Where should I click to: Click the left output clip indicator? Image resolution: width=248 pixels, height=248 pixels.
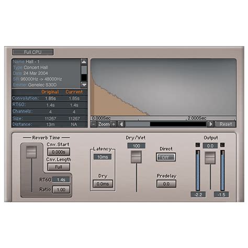[198, 145]
